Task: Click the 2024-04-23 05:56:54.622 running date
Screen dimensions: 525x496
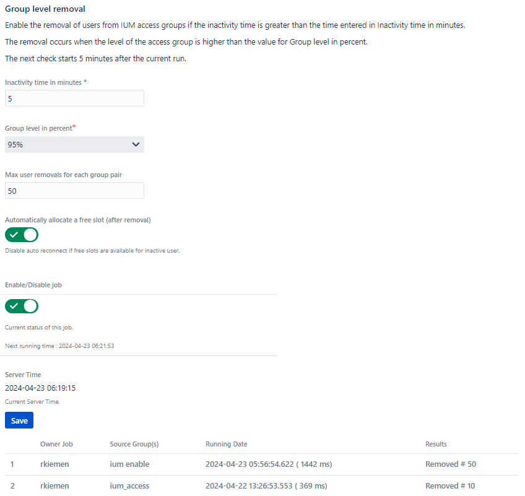Action: [x=266, y=464]
